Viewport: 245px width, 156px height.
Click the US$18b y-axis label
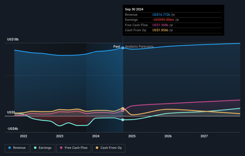click(x=13, y=39)
